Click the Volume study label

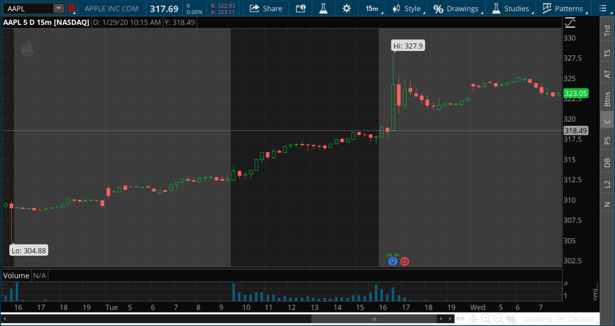click(x=16, y=275)
